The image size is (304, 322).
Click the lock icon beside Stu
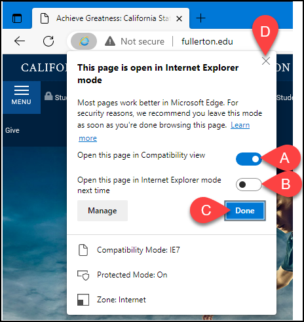pos(48,96)
